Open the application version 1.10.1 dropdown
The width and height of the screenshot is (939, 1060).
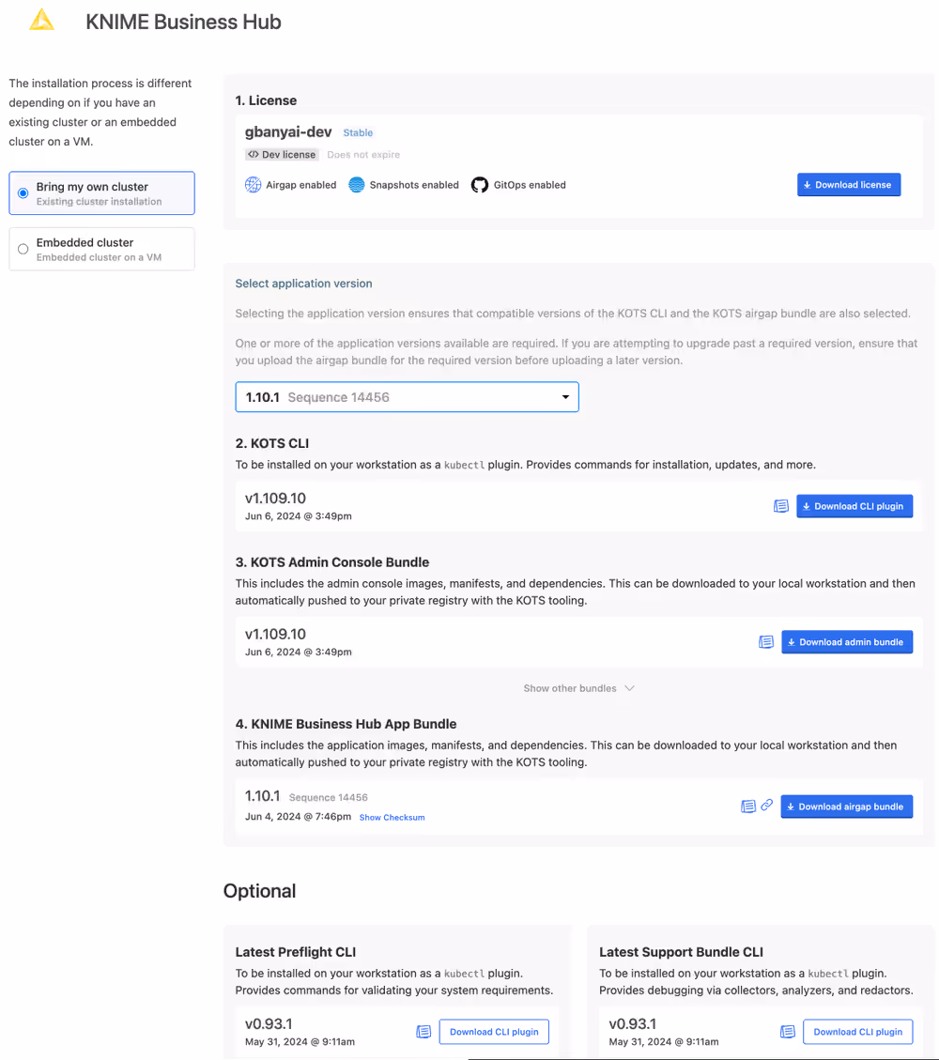pyautogui.click(x=407, y=397)
